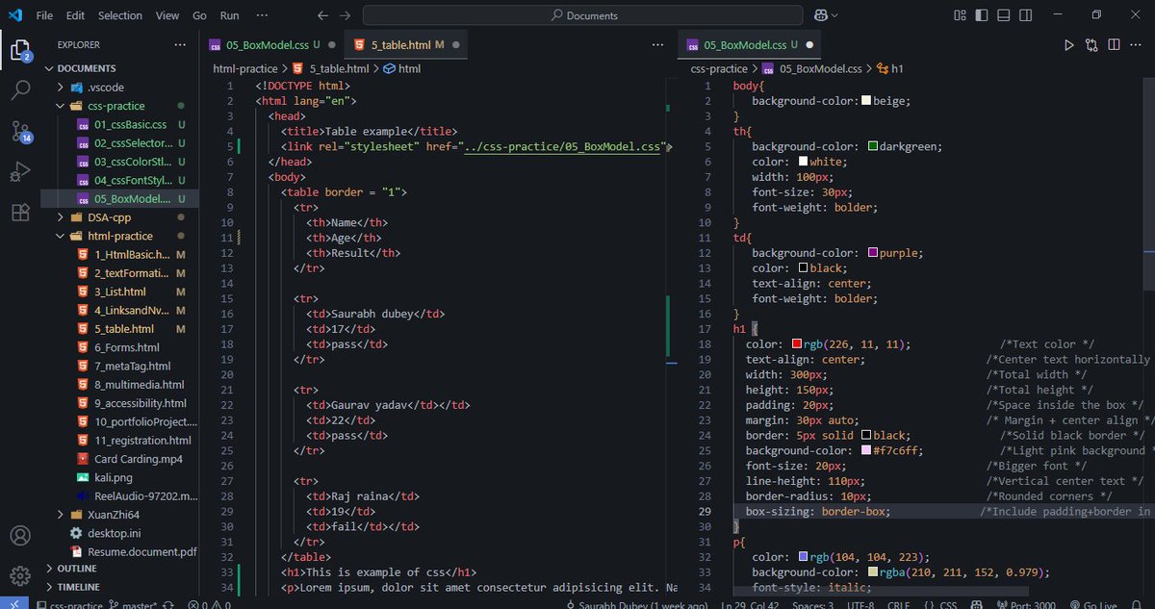
Task: Open the #f7c6ff color swatch
Action: click(866, 450)
